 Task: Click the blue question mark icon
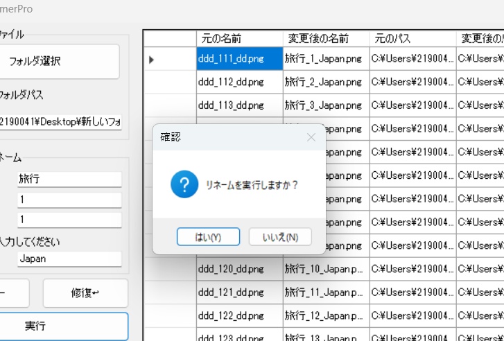[184, 184]
